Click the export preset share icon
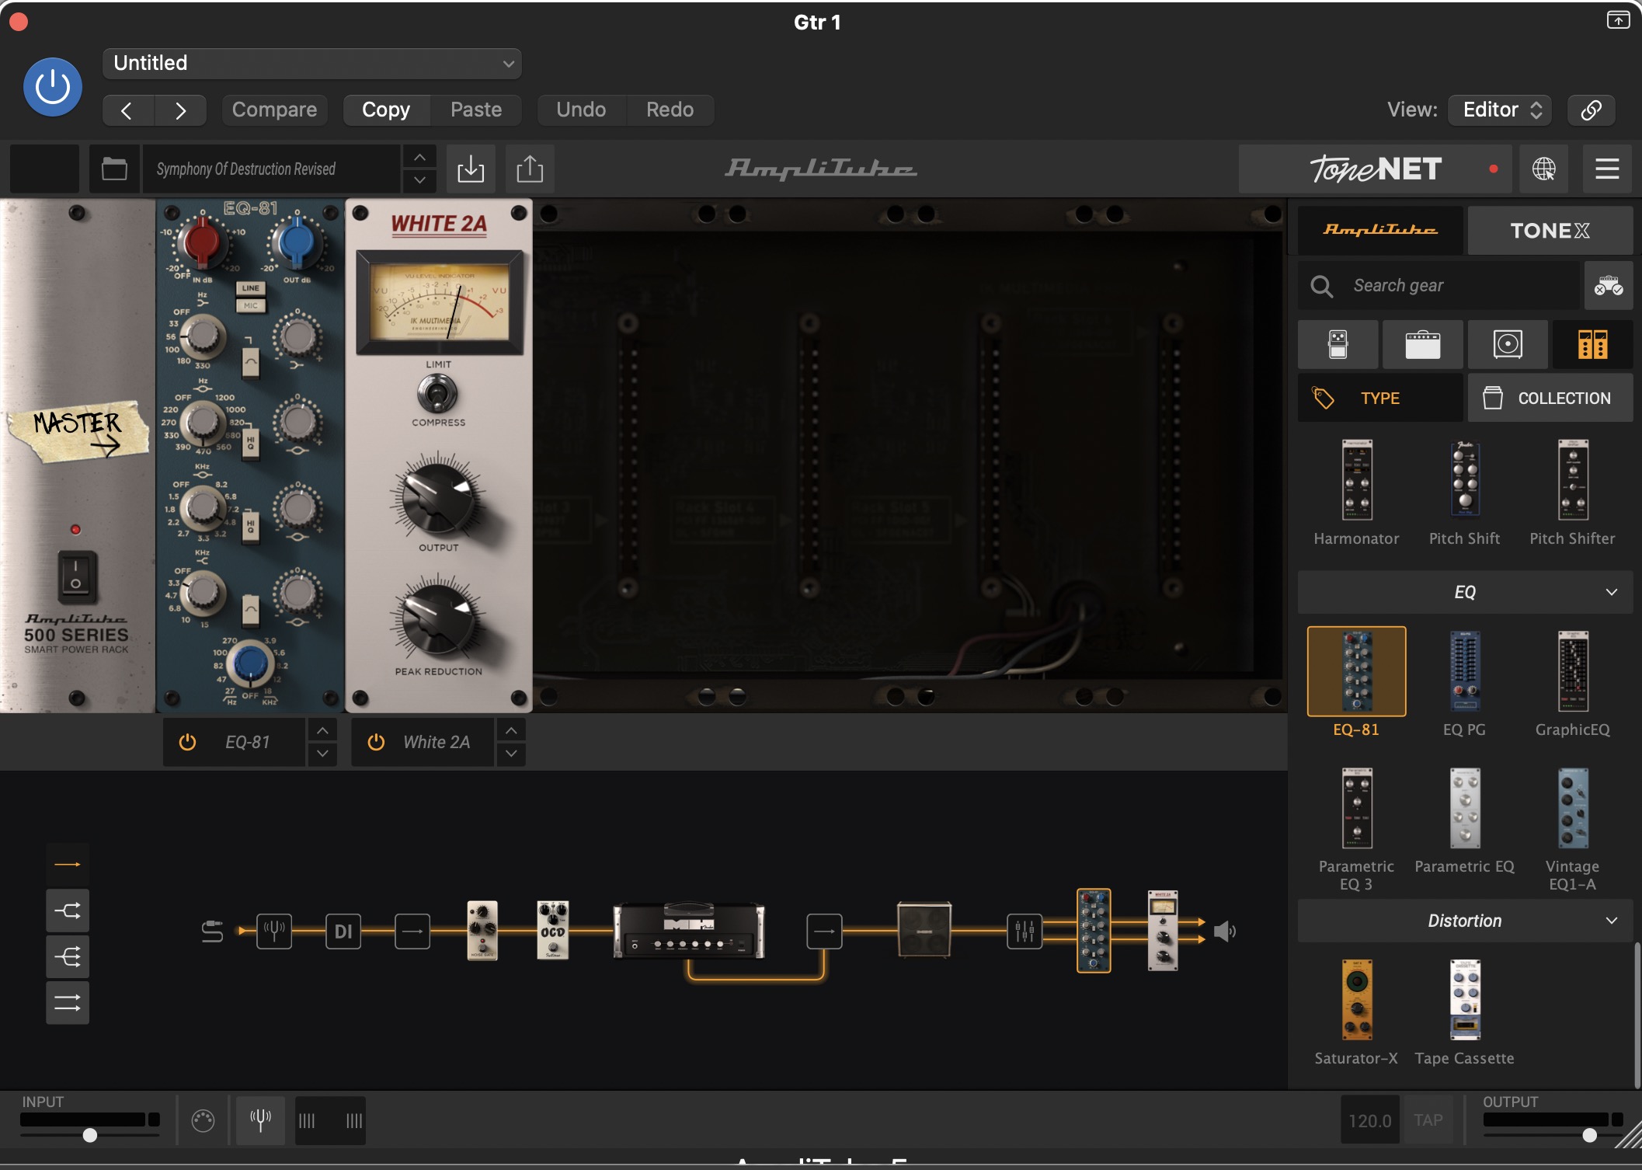This screenshot has width=1642, height=1170. click(x=530, y=169)
